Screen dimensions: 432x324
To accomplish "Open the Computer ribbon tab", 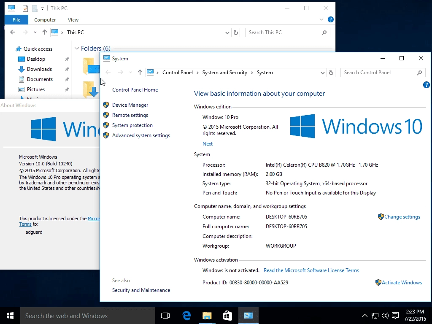I will tap(45, 20).
